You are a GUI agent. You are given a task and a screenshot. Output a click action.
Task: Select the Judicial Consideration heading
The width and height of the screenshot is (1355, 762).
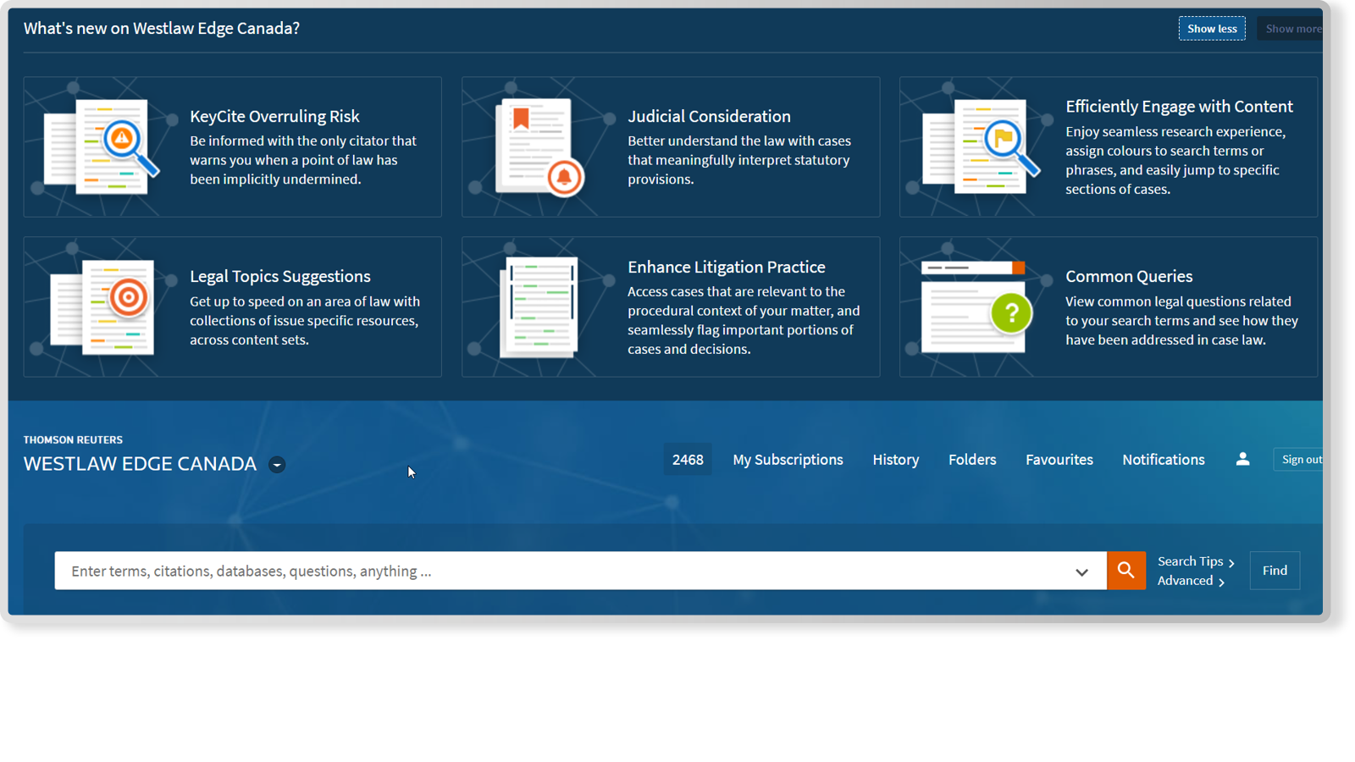[x=709, y=116]
